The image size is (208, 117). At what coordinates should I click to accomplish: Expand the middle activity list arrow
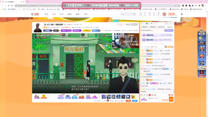pyautogui.click(x=99, y=97)
